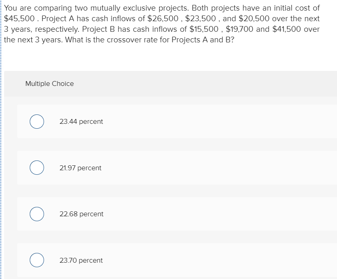This screenshot has height=279, width=337.
Task: Click the 22.68 percent answer label
Action: pos(81,213)
